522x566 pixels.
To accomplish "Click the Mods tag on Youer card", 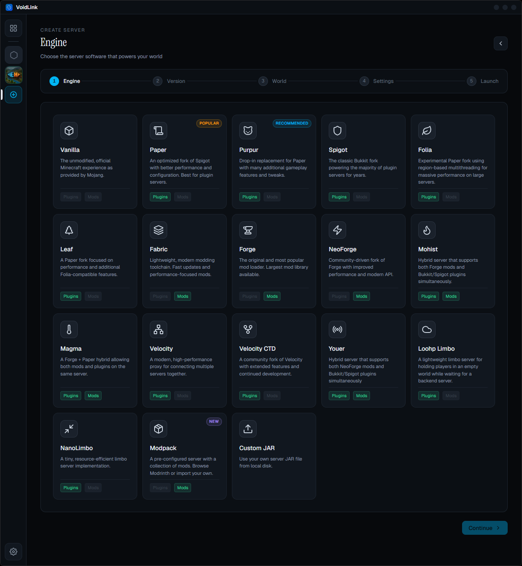I will tap(362, 396).
